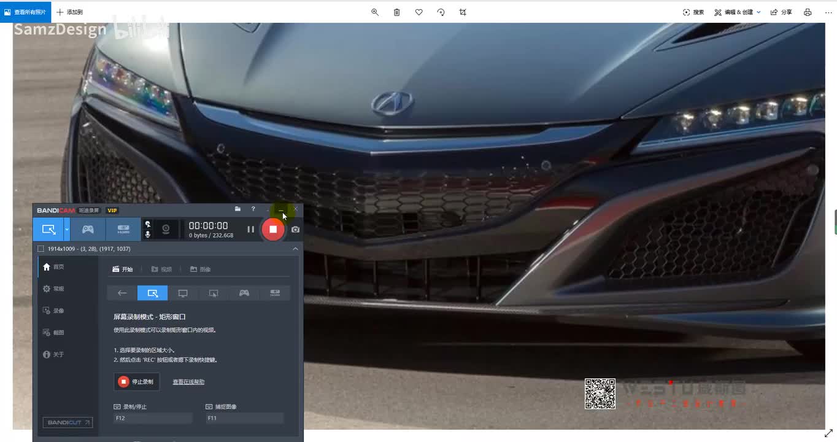Print the photo using the printer icon
The width and height of the screenshot is (837, 442).
(x=808, y=12)
